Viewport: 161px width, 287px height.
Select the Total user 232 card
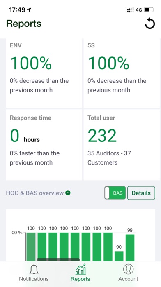coord(122,145)
